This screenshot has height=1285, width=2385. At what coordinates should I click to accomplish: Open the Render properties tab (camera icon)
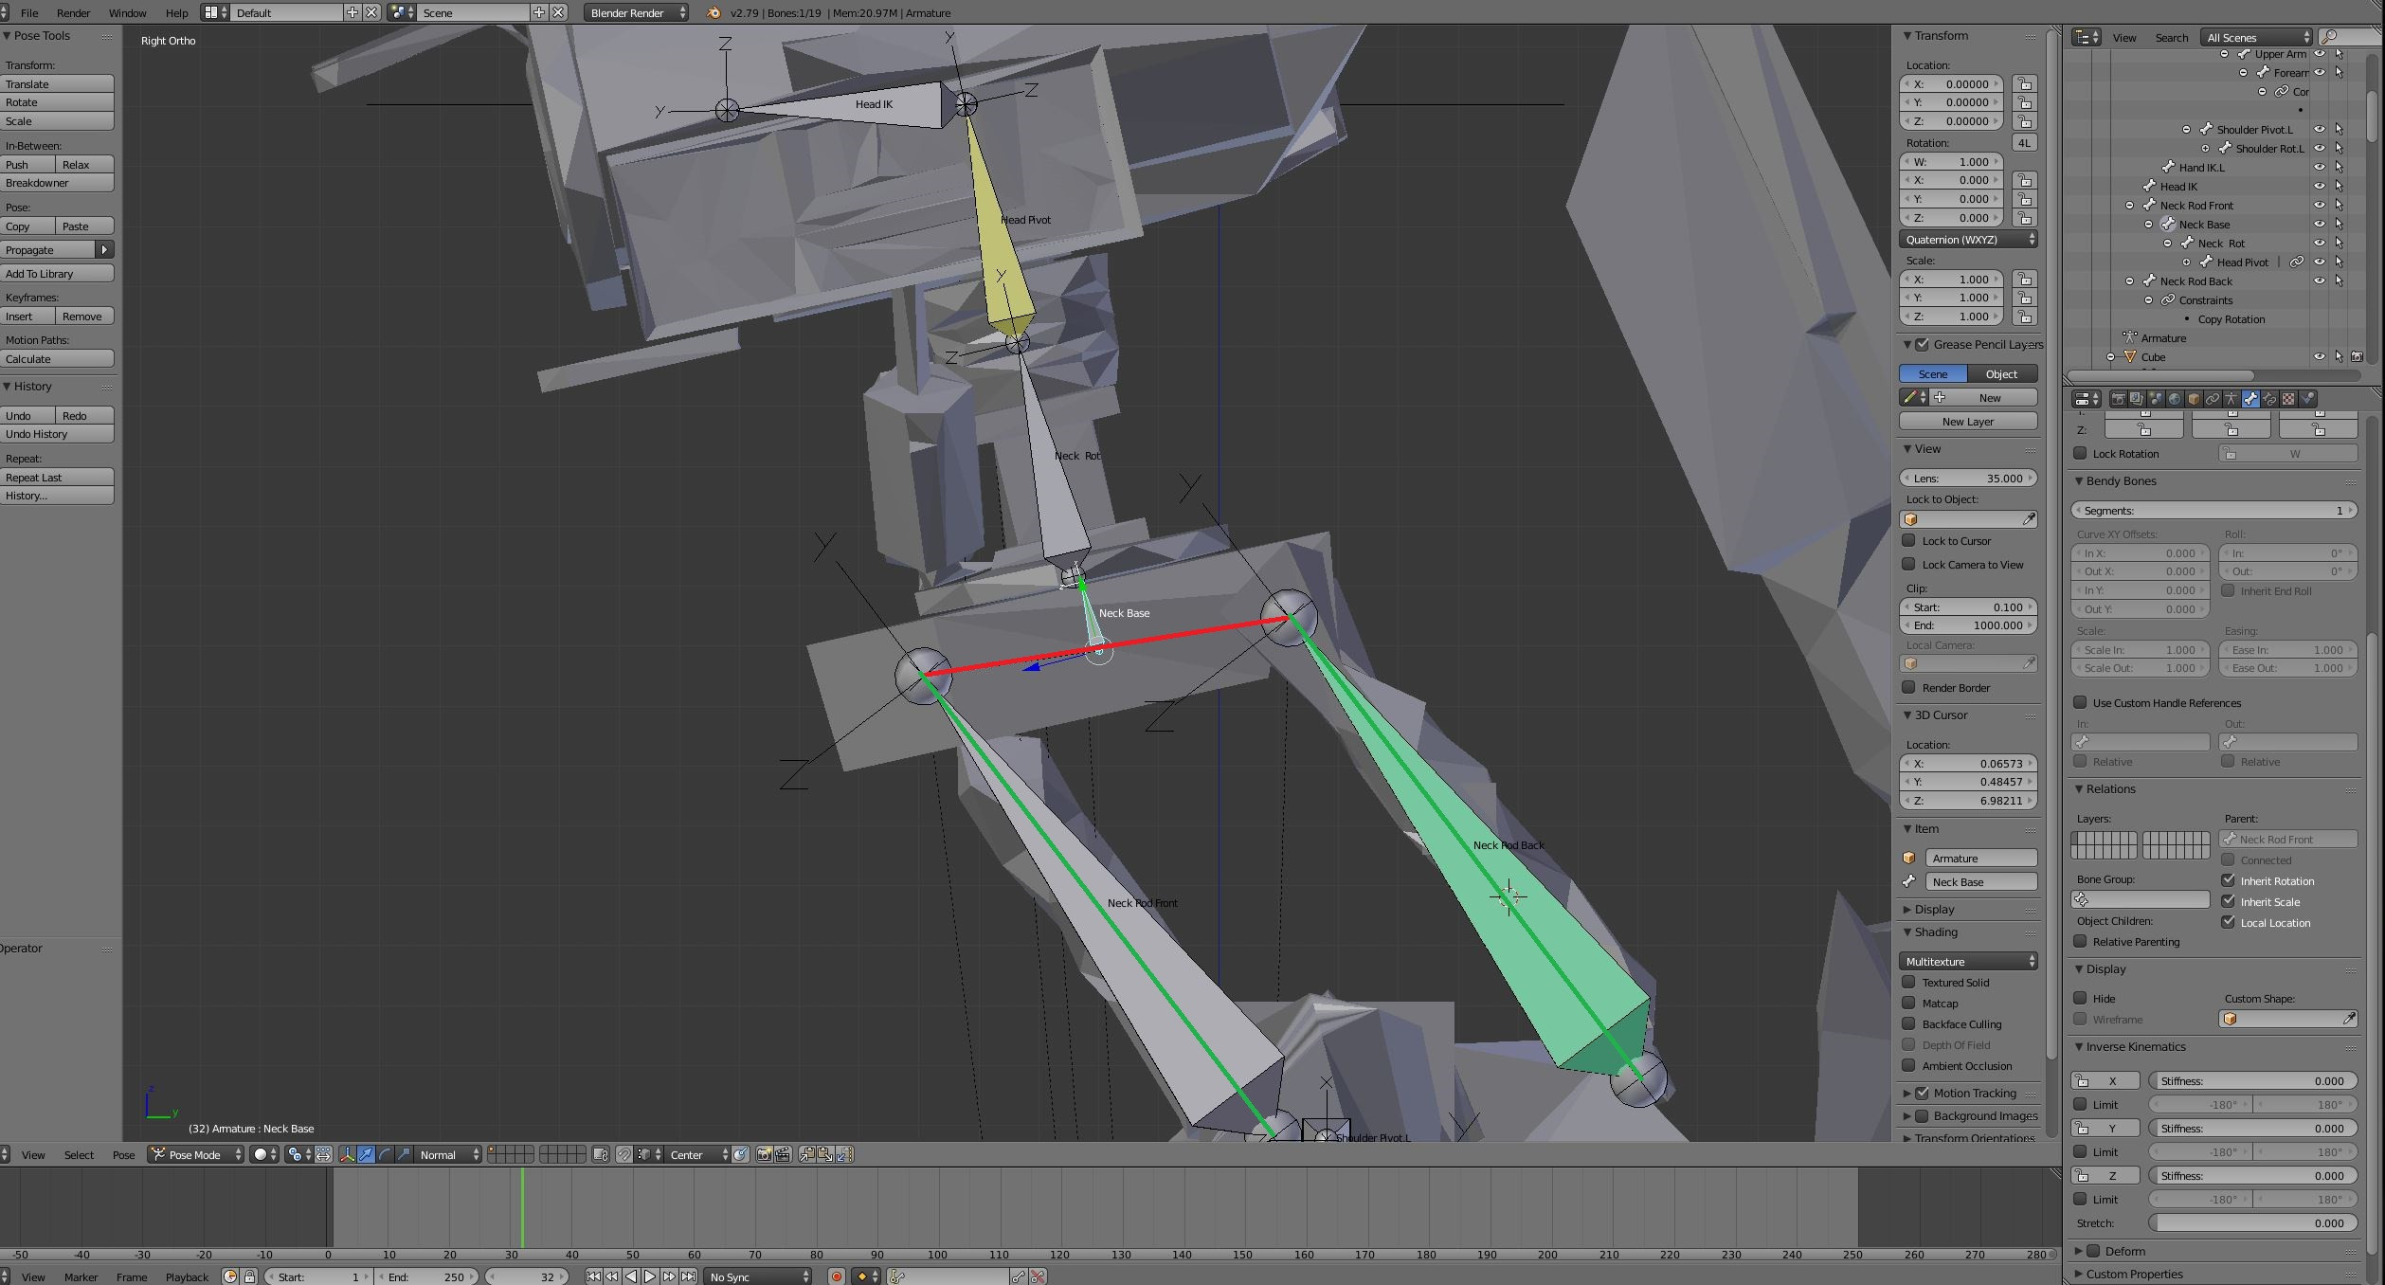pyautogui.click(x=2118, y=399)
